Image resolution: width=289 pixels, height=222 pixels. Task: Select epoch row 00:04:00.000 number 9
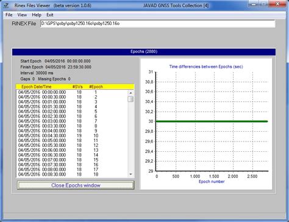[x=72, y=131]
